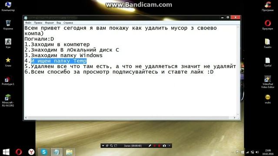This screenshot has height=156, width=278.
Task: Open the network signal tray icon
Action: tap(248, 152)
